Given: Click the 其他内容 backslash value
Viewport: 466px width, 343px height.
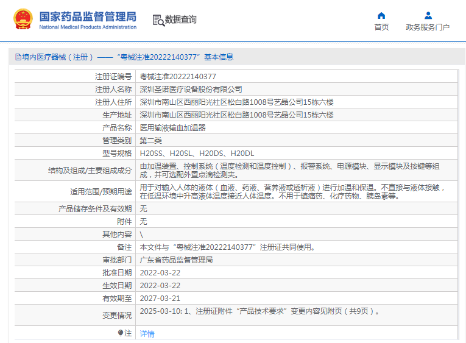Looking at the screenshot, I should (x=141, y=235).
